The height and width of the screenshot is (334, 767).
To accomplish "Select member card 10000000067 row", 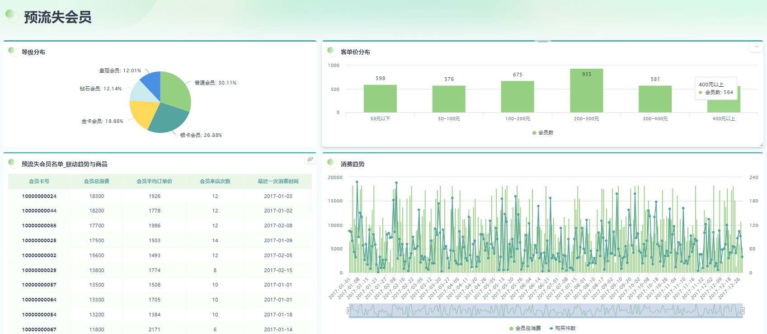I will (x=160, y=329).
